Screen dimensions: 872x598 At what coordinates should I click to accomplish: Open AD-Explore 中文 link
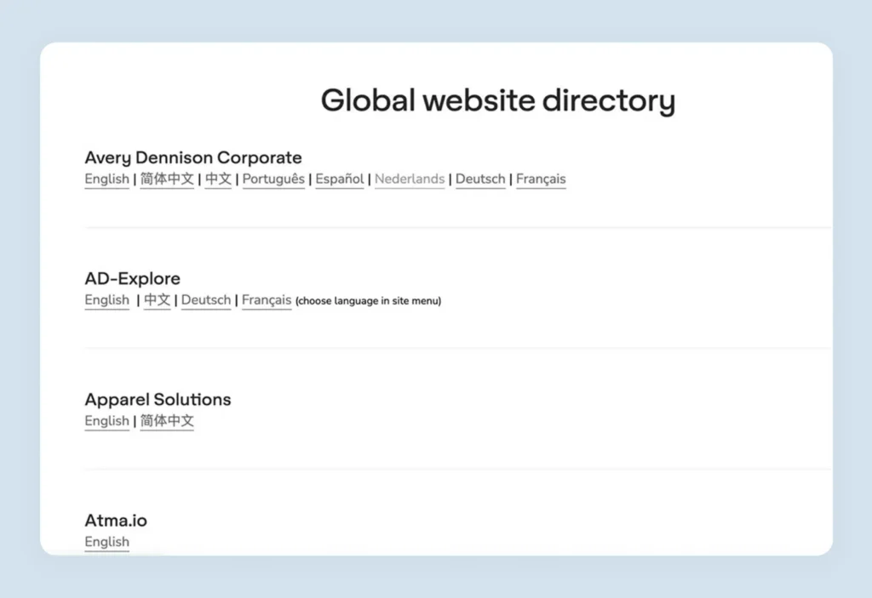pyautogui.click(x=157, y=300)
